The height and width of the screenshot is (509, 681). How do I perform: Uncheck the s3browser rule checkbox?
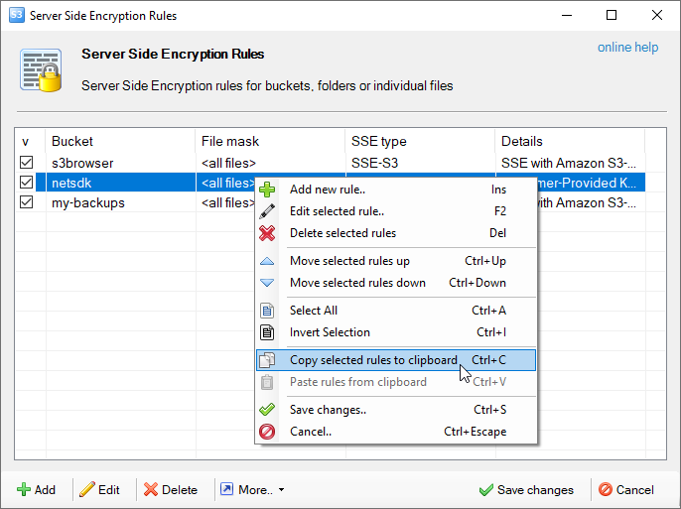point(27,163)
